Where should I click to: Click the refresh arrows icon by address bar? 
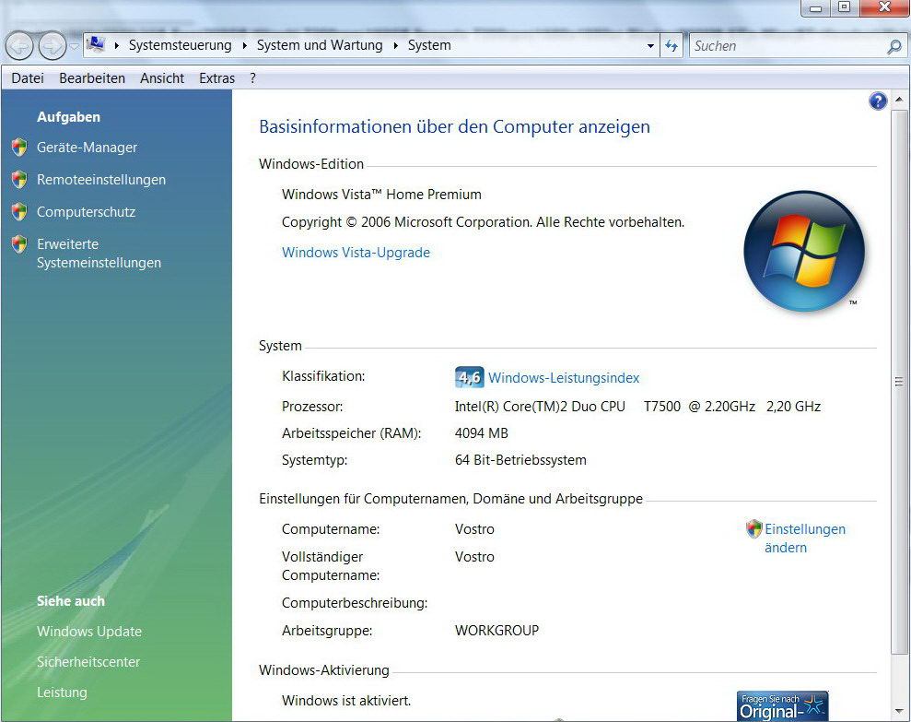(x=672, y=46)
